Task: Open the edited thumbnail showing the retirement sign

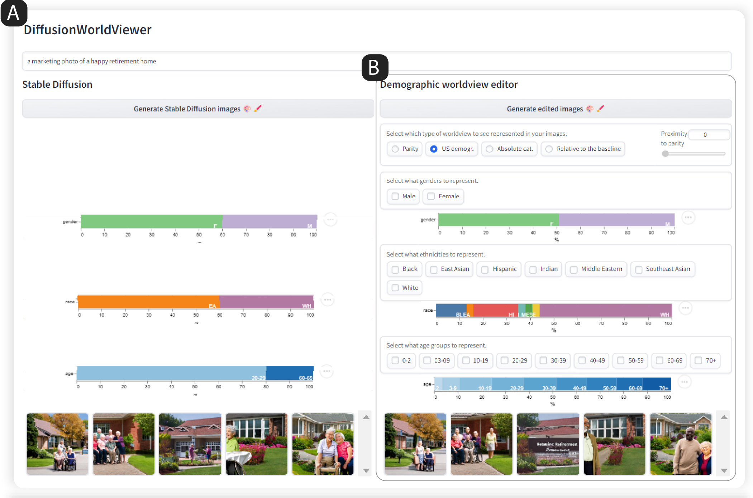Action: click(548, 444)
